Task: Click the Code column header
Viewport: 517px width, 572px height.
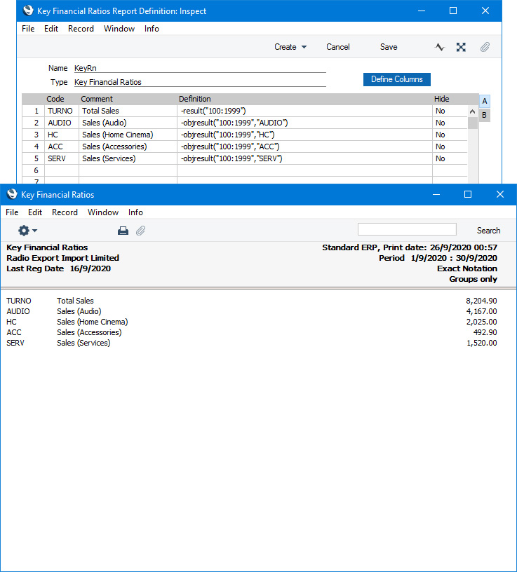Action: click(x=55, y=99)
